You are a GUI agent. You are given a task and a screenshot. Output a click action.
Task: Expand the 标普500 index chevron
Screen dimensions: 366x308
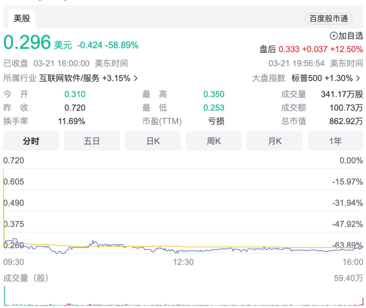coord(358,78)
